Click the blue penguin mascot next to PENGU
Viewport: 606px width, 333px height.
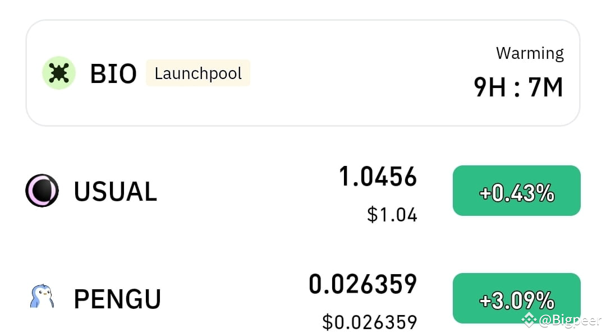[42, 298]
